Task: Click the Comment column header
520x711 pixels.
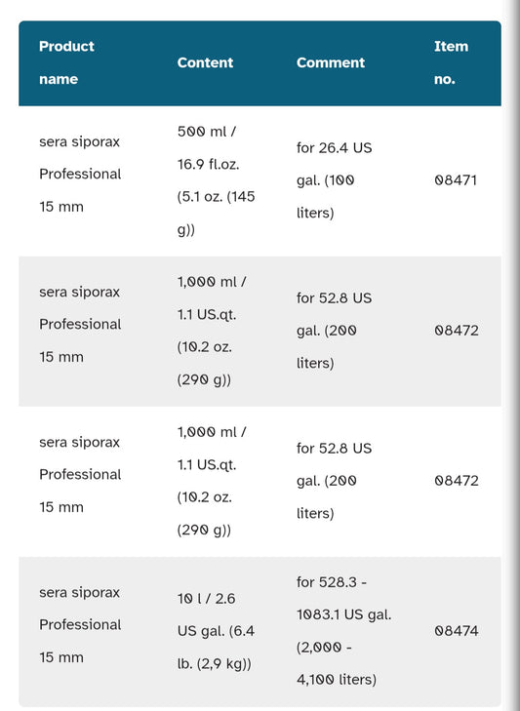Action: tap(331, 62)
